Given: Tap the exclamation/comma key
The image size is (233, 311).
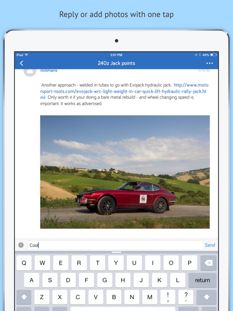Looking at the screenshot, I should click(168, 297).
